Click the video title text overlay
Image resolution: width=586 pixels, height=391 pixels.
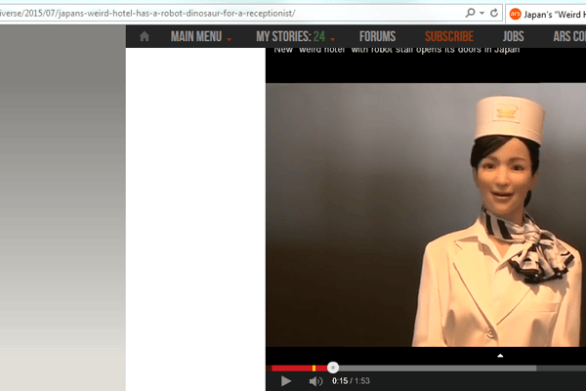pos(396,50)
